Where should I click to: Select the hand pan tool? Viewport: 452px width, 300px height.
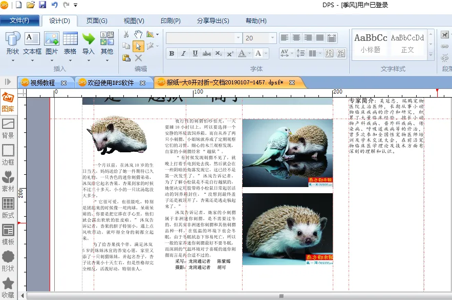click(x=138, y=34)
